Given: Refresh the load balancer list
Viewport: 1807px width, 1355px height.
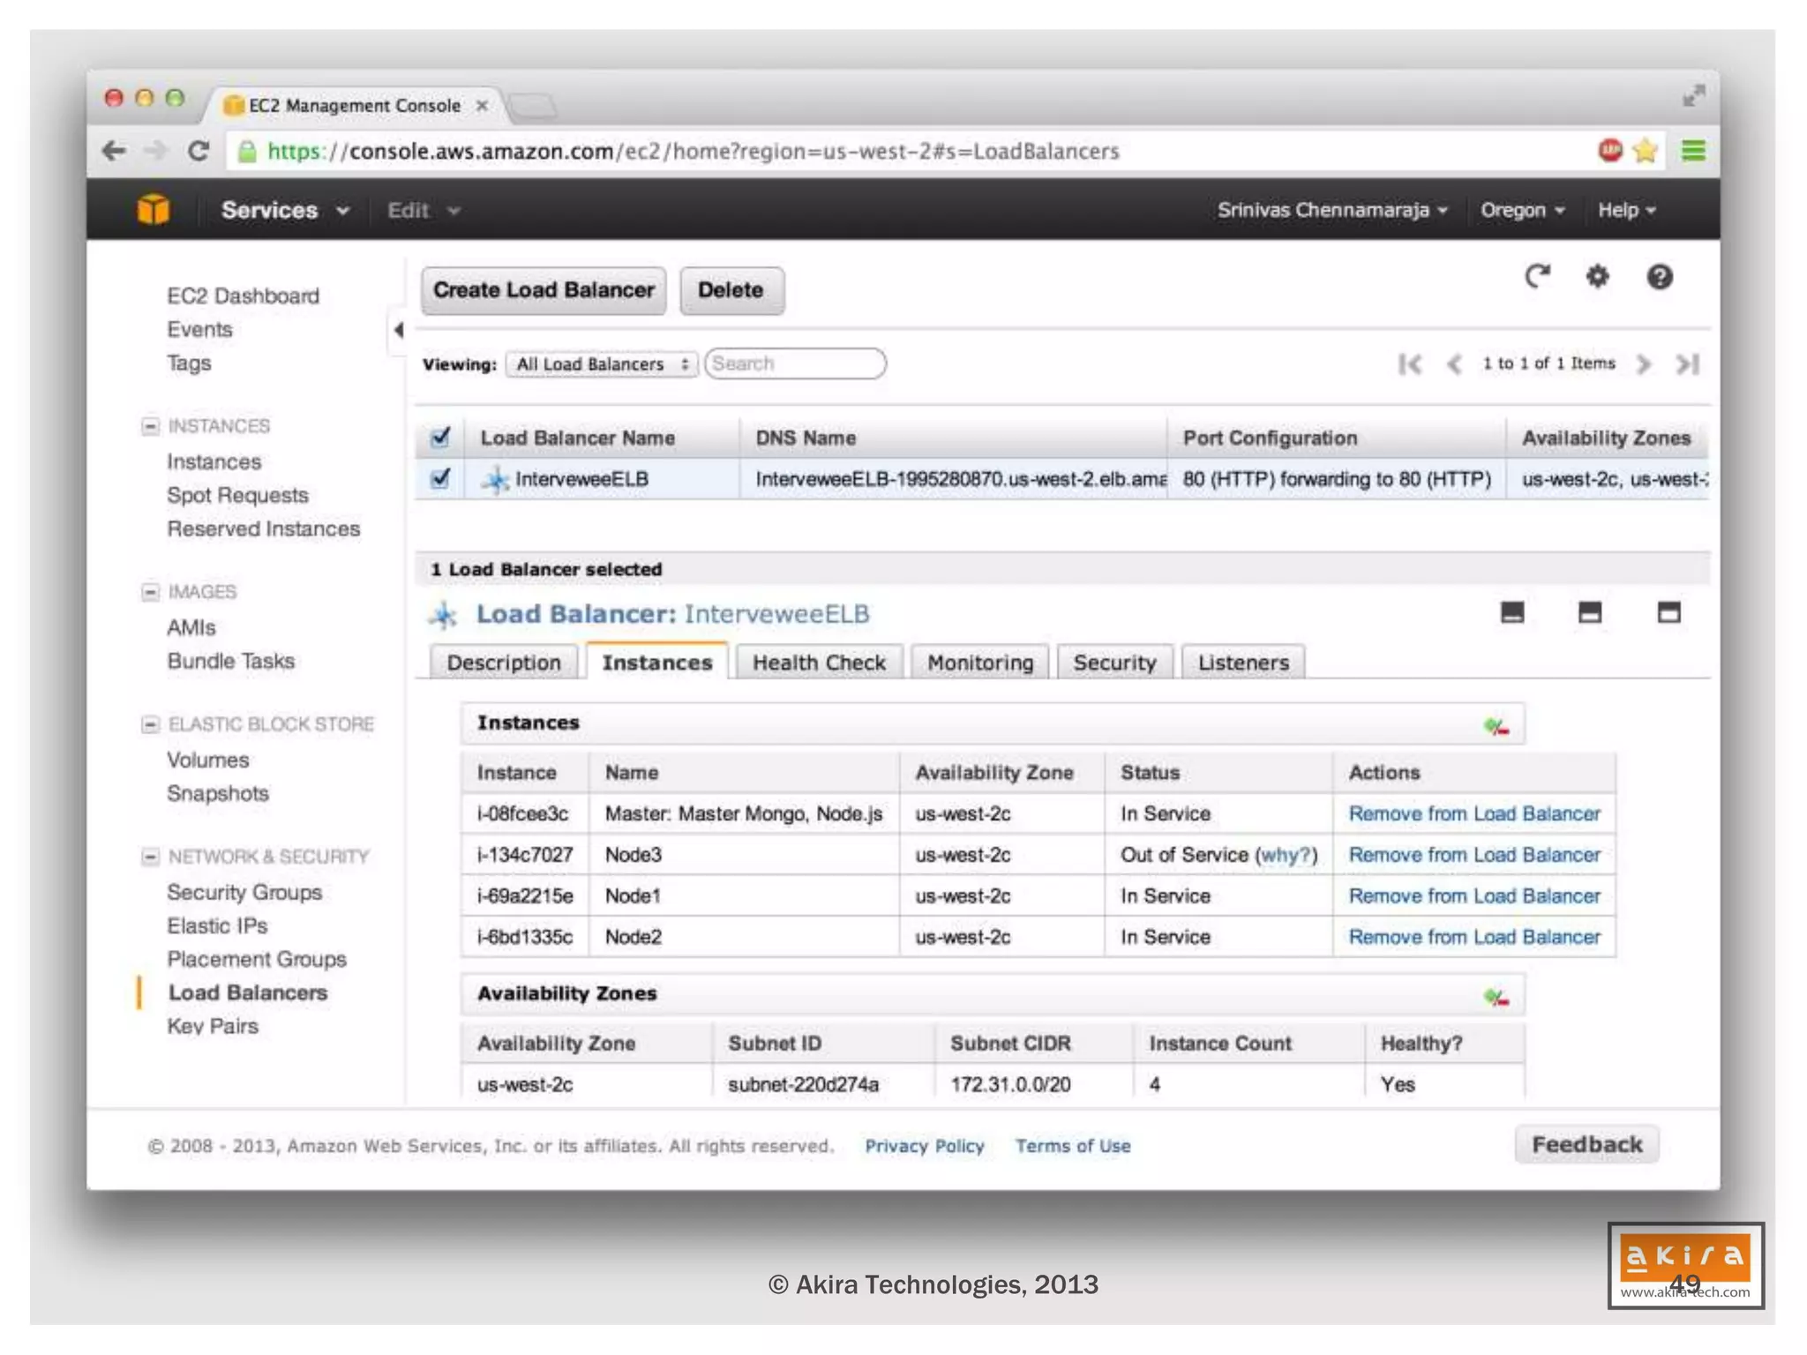Looking at the screenshot, I should coord(1537,277).
